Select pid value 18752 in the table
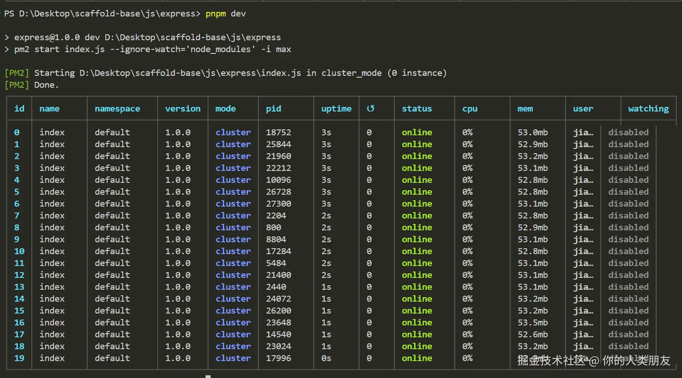This screenshot has width=682, height=378. [278, 133]
